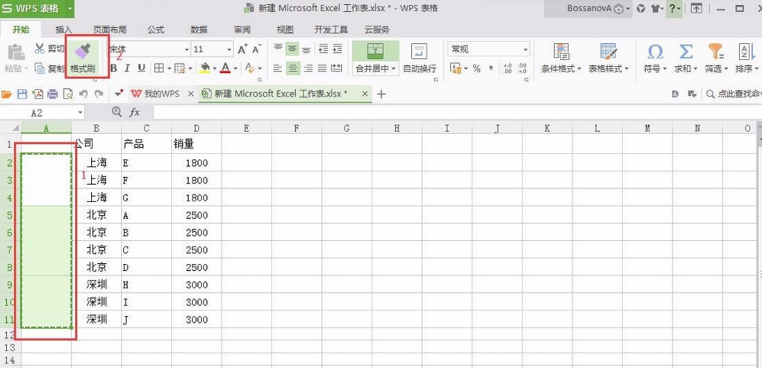Activate the 格式刷 format painter tool
Viewport: 762px width, 368px height.
[83, 58]
